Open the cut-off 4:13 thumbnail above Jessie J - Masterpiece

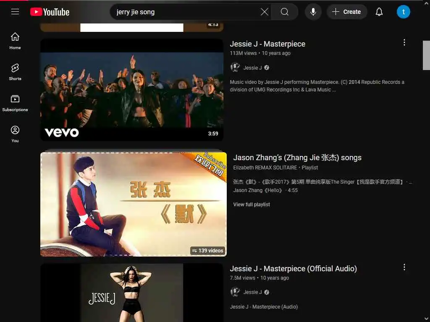[132, 27]
